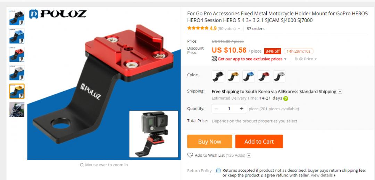Select the gold color option

(x=233, y=77)
